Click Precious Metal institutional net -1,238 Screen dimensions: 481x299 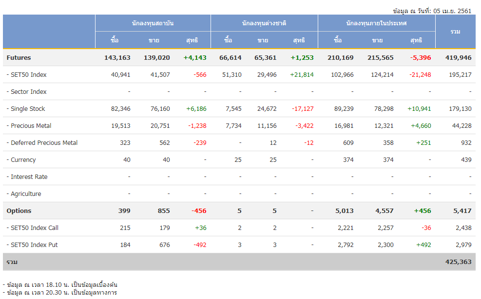click(x=197, y=126)
